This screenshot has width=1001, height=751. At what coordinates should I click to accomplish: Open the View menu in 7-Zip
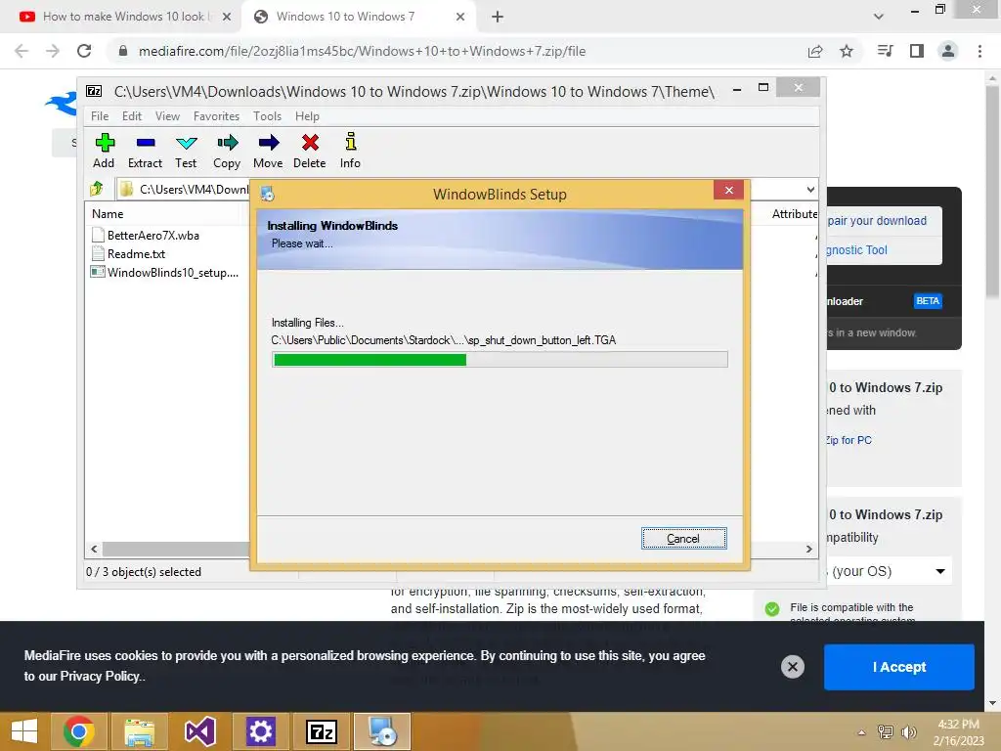(x=167, y=116)
